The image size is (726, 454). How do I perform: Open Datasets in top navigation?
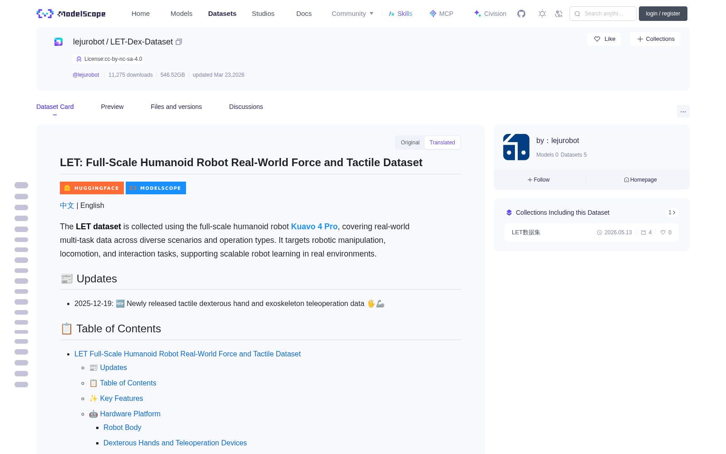click(x=222, y=14)
